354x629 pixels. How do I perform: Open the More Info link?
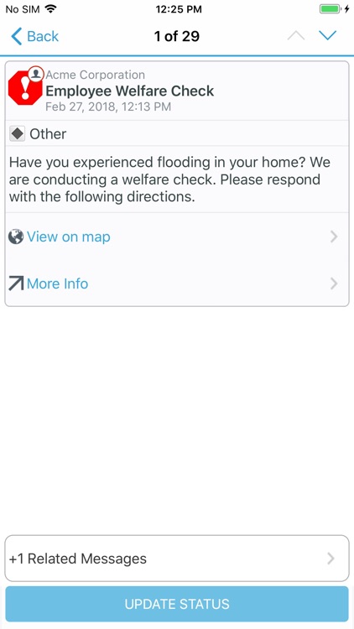[57, 283]
